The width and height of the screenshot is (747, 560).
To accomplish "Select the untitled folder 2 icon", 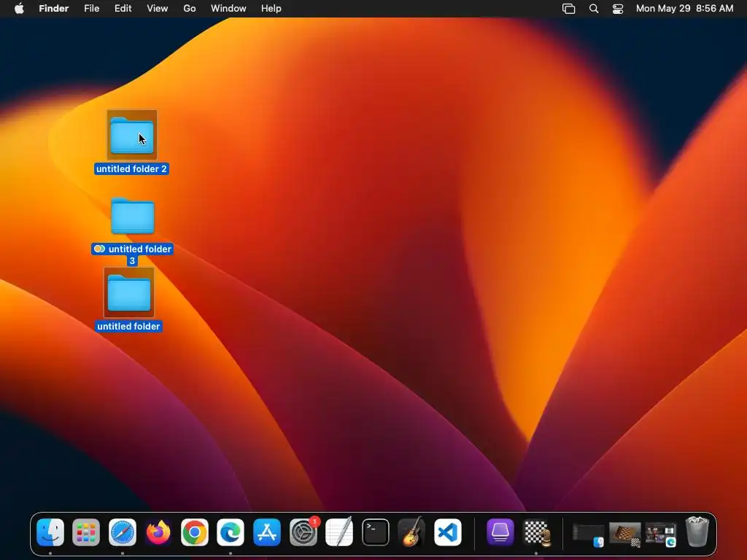I will (132, 135).
